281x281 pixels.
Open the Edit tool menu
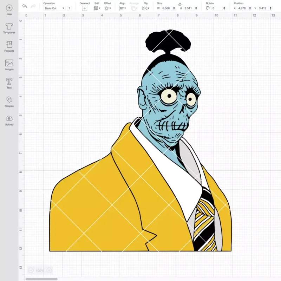coord(97,8)
